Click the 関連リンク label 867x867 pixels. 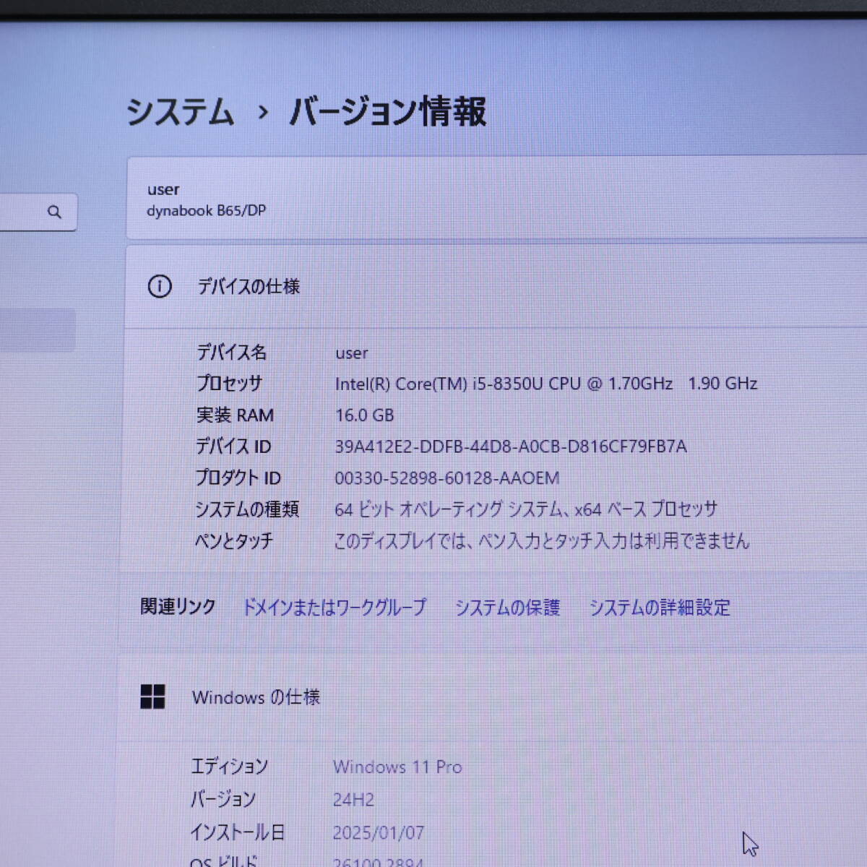(x=178, y=607)
